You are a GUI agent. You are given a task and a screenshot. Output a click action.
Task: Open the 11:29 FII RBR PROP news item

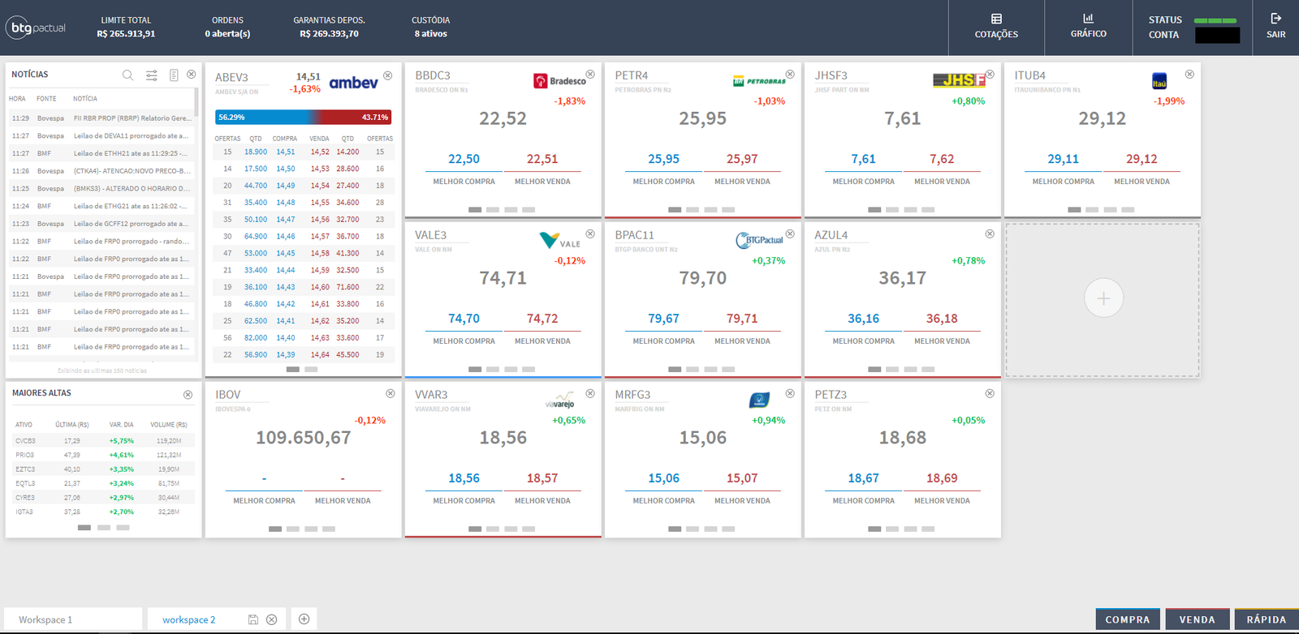coord(132,118)
